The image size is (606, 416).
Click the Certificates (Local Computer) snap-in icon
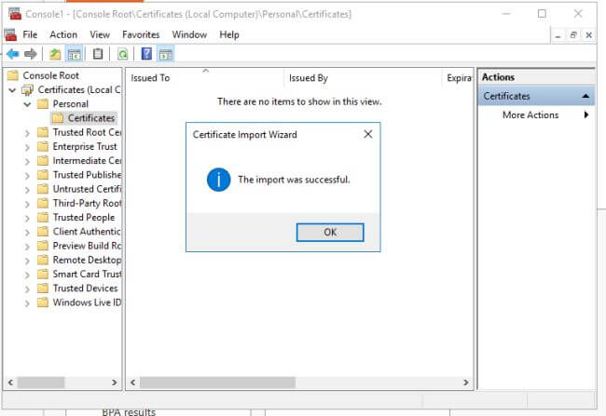27,90
